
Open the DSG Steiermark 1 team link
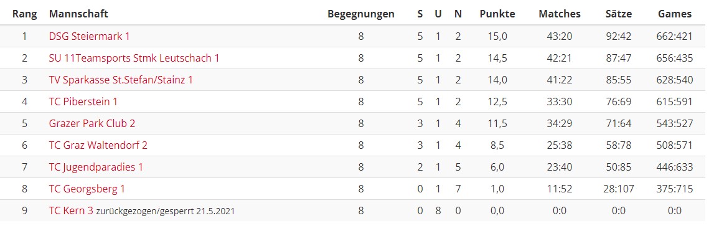pyautogui.click(x=89, y=36)
